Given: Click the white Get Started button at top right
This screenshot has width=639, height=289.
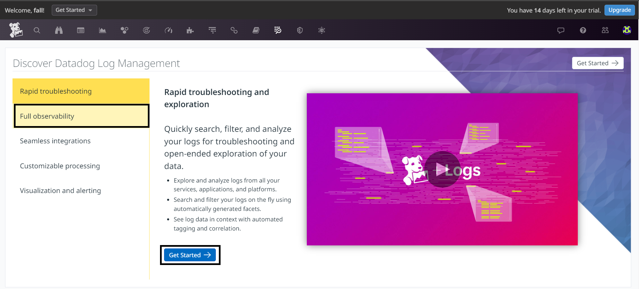Looking at the screenshot, I should pyautogui.click(x=598, y=63).
